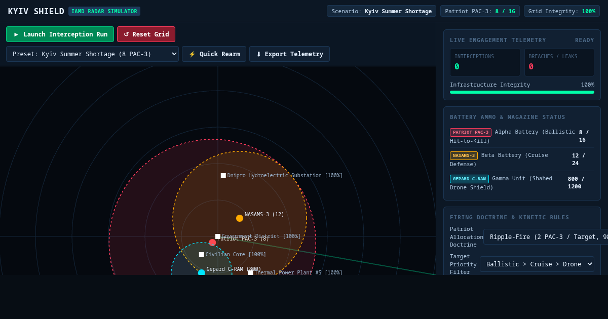This screenshot has height=319, width=608.
Task: Click the Infrastructure Integrity progress bar
Action: (x=522, y=92)
